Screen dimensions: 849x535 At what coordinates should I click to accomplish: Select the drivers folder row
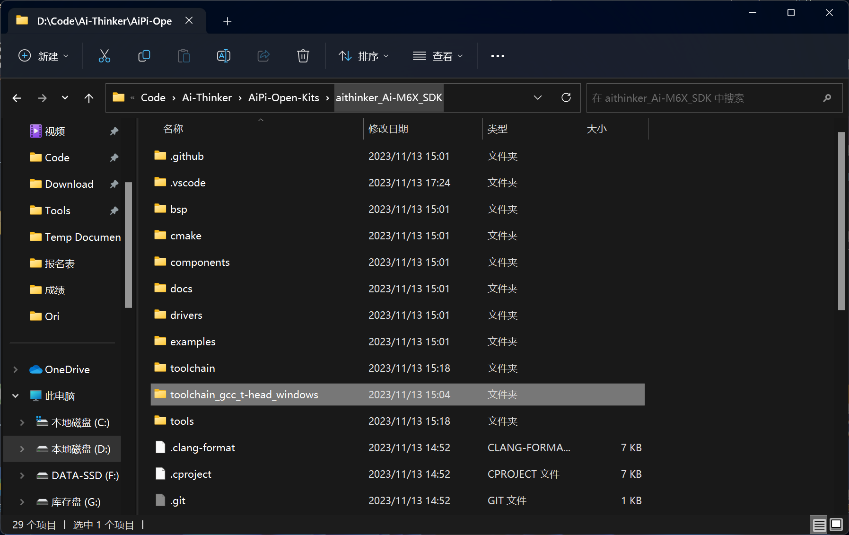pyautogui.click(x=398, y=315)
